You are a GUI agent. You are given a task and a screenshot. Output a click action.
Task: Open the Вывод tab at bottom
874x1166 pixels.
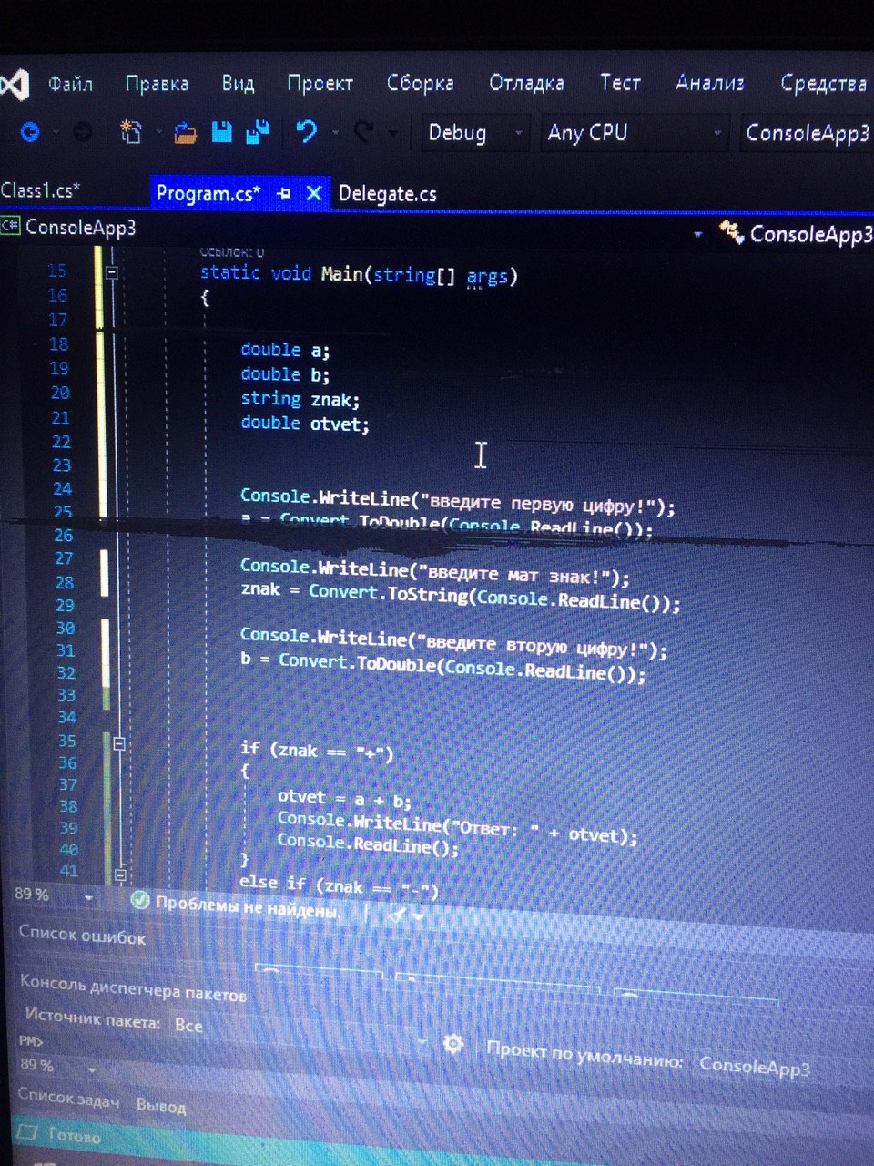pos(161,1106)
